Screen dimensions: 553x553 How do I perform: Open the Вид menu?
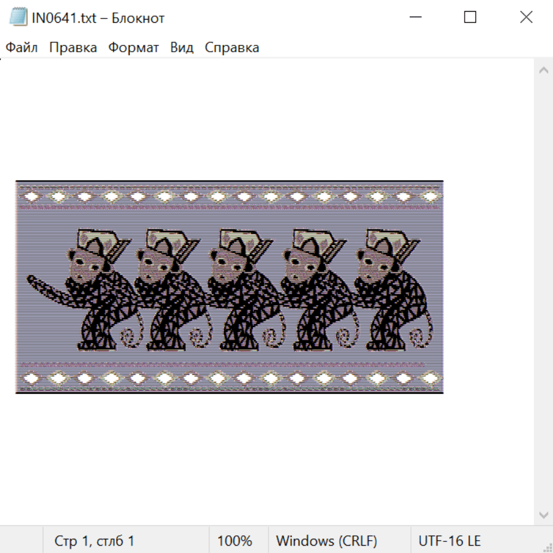[182, 48]
